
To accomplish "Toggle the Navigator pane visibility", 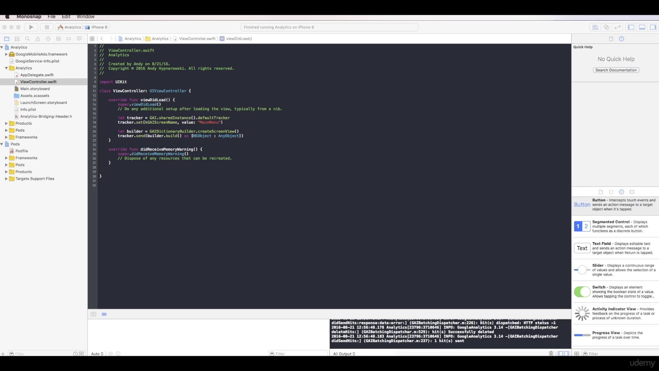I will pyautogui.click(x=631, y=27).
